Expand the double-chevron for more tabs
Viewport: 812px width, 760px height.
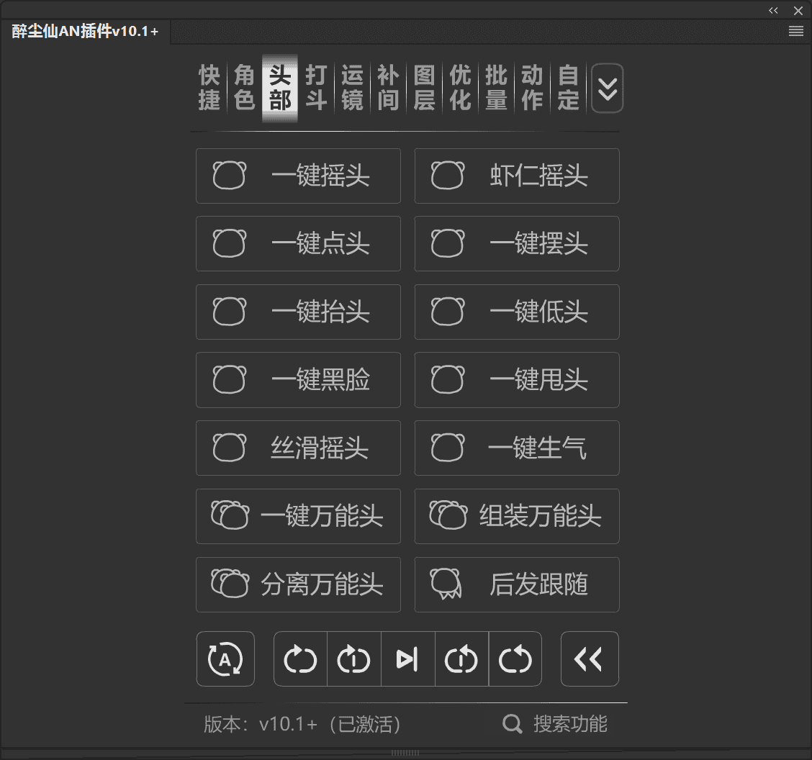[x=607, y=88]
